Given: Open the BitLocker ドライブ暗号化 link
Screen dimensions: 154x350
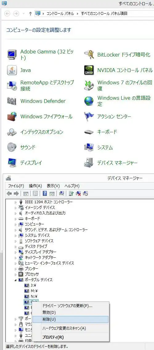Looking at the screenshot, I should (124, 55).
